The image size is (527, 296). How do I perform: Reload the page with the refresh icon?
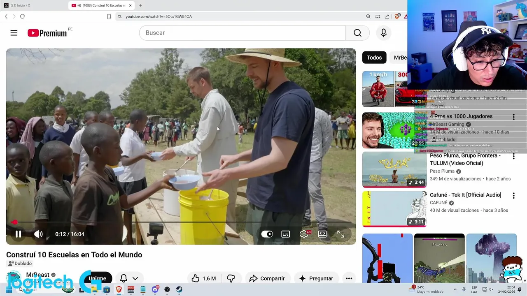coord(22,16)
